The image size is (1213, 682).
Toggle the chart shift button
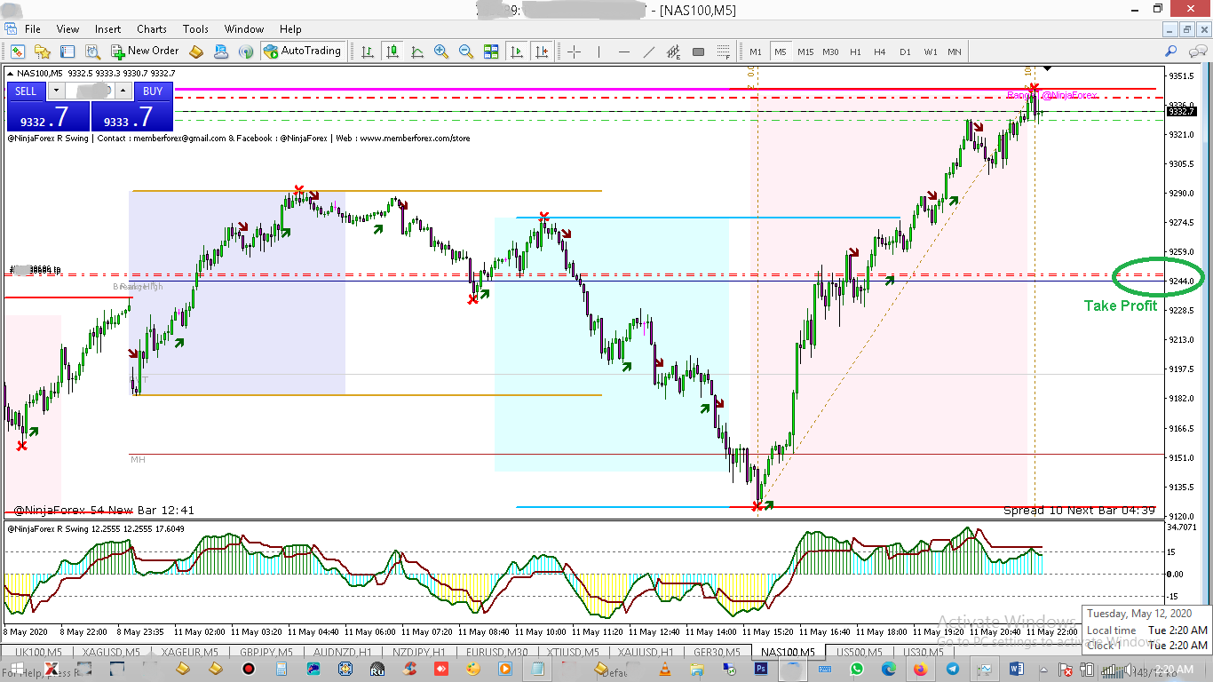coord(541,52)
